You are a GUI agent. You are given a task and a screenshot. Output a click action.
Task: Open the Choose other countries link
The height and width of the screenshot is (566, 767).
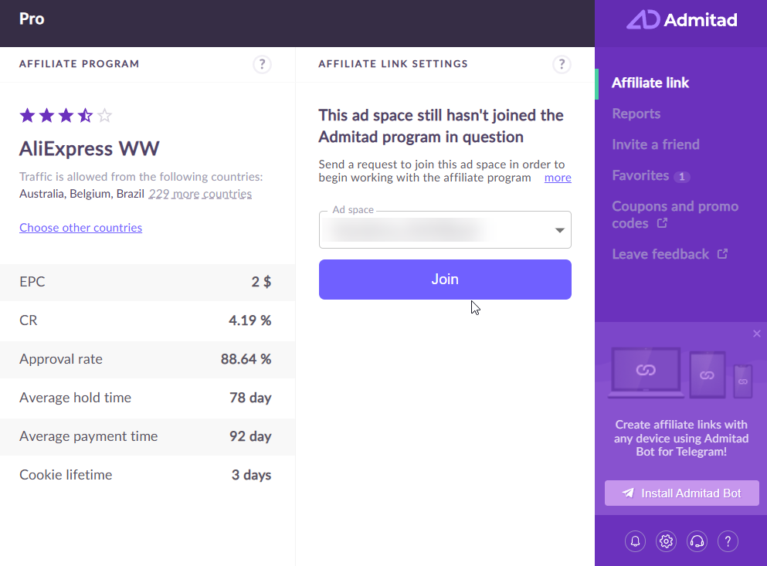point(80,228)
